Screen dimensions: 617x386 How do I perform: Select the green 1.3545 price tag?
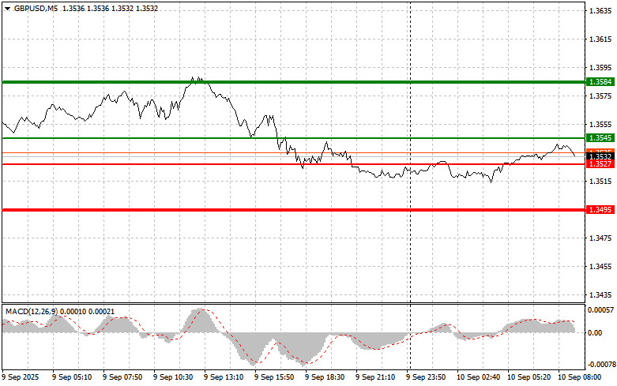click(x=597, y=138)
